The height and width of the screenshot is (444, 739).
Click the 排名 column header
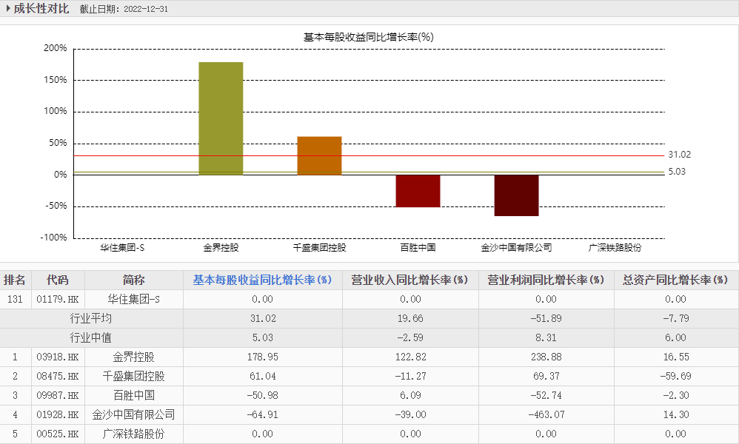pyautogui.click(x=15, y=280)
